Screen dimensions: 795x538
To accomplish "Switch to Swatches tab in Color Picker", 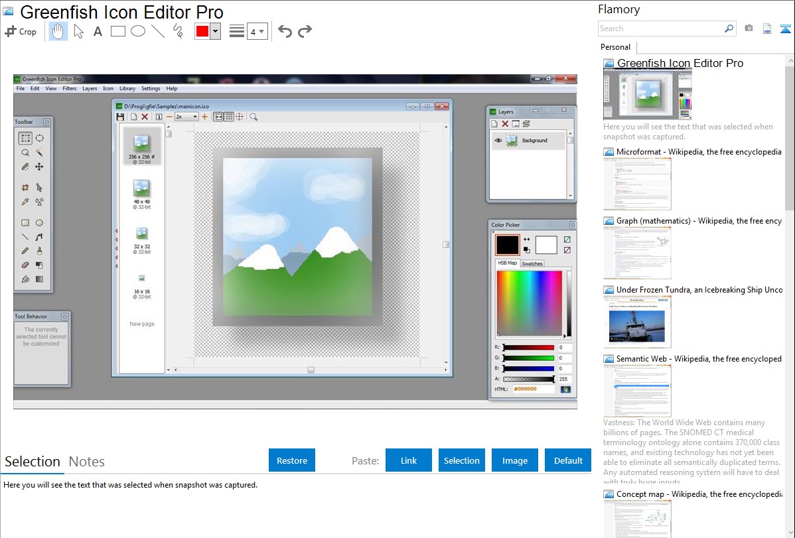I will pos(532,263).
